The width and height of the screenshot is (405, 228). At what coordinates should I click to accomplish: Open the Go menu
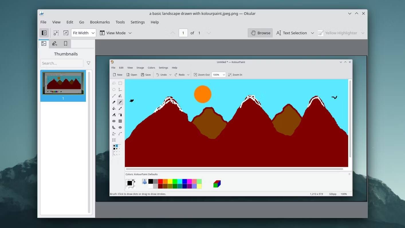pyautogui.click(x=82, y=22)
